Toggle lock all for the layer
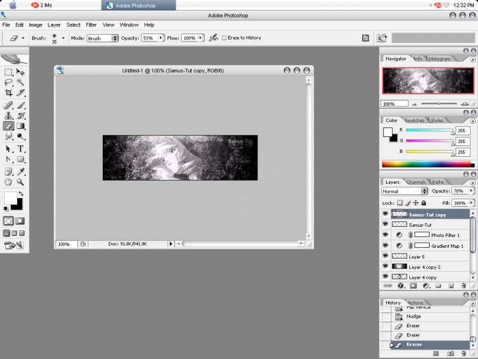478x359 pixels. (424, 203)
